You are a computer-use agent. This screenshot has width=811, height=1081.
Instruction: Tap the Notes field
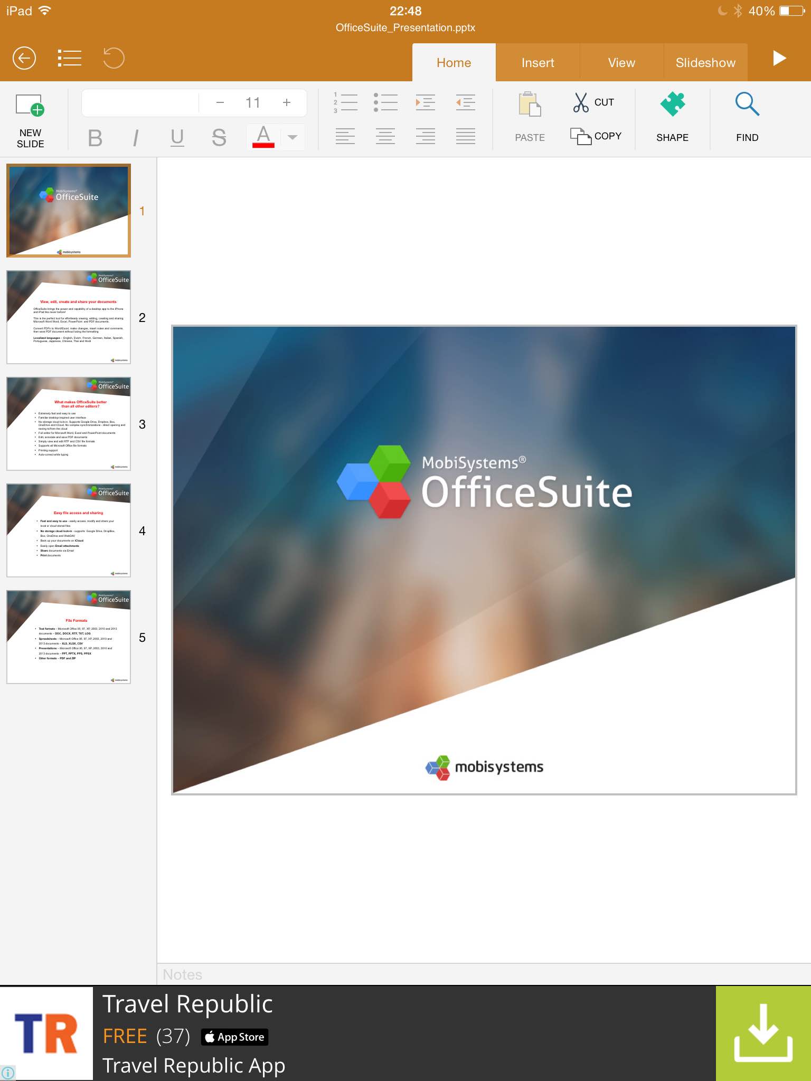point(484,974)
